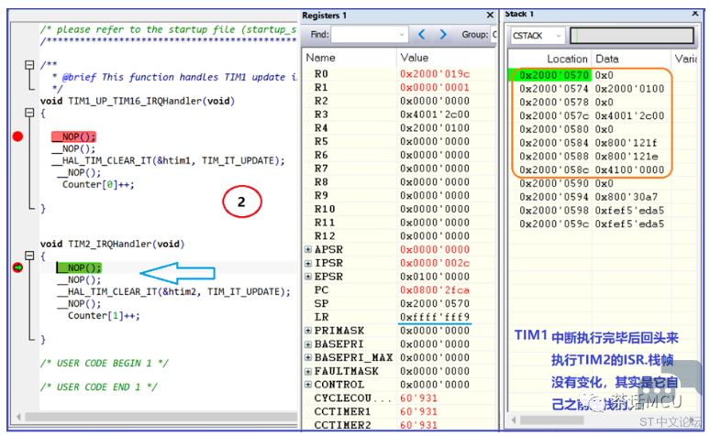Close the Registers 1 panel
Image resolution: width=710 pixels, height=436 pixels.
490,15
